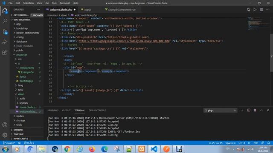Close the terminal panel
The height and width of the screenshot is (153, 273).
(x=268, y=110)
